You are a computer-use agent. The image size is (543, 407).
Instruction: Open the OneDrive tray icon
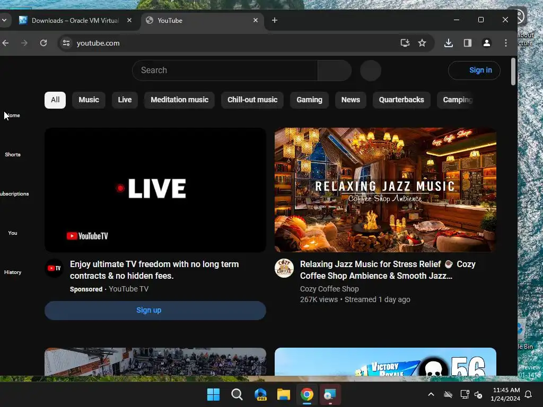pyautogui.click(x=448, y=394)
